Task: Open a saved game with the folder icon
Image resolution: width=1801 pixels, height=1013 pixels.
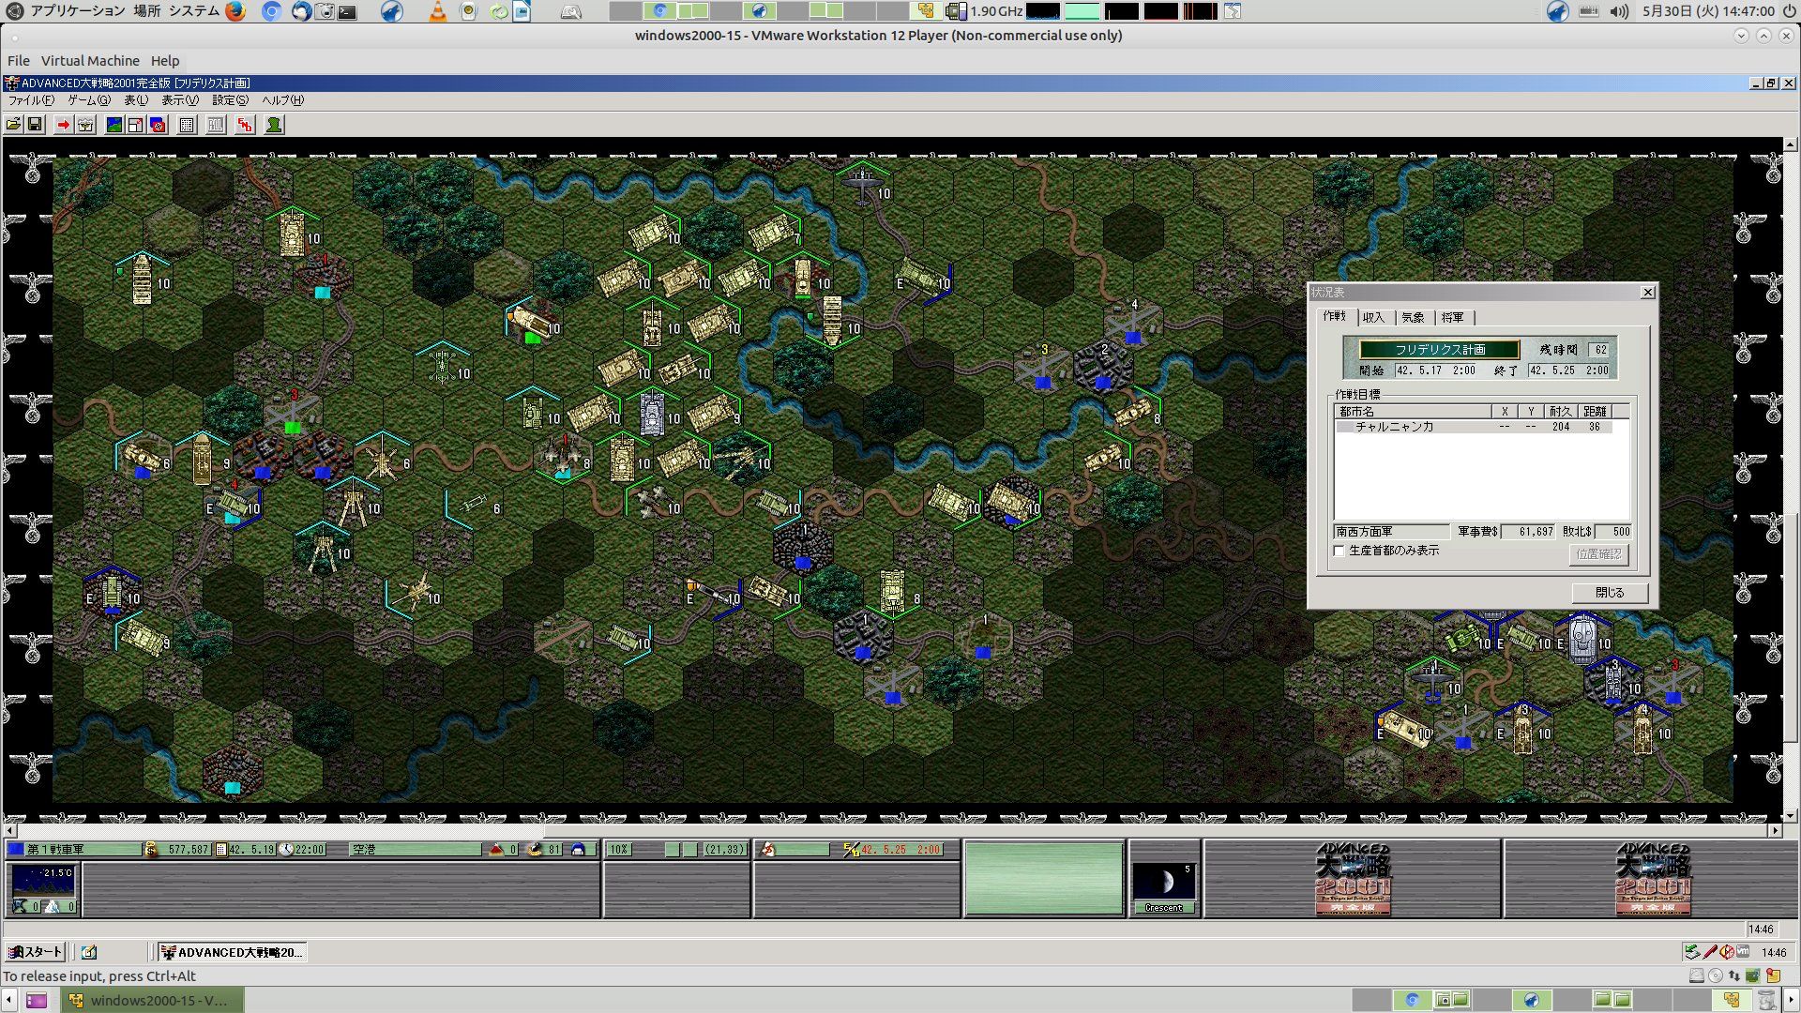Action: (13, 125)
